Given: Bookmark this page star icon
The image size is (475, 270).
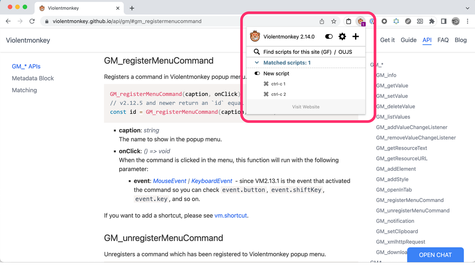Looking at the screenshot, I should point(334,21).
